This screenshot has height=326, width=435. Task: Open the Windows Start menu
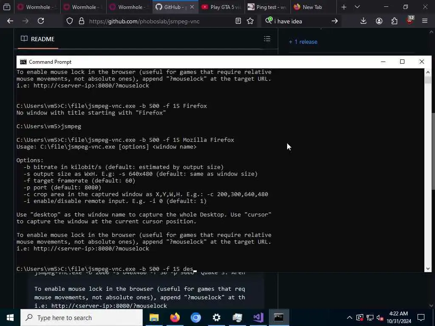[10, 318]
